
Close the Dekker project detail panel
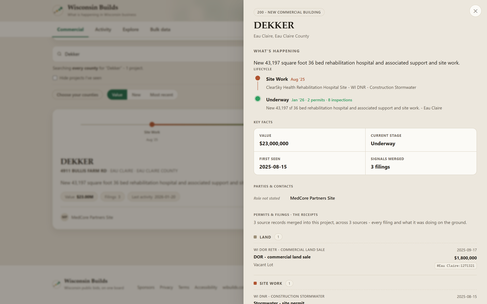(x=475, y=11)
